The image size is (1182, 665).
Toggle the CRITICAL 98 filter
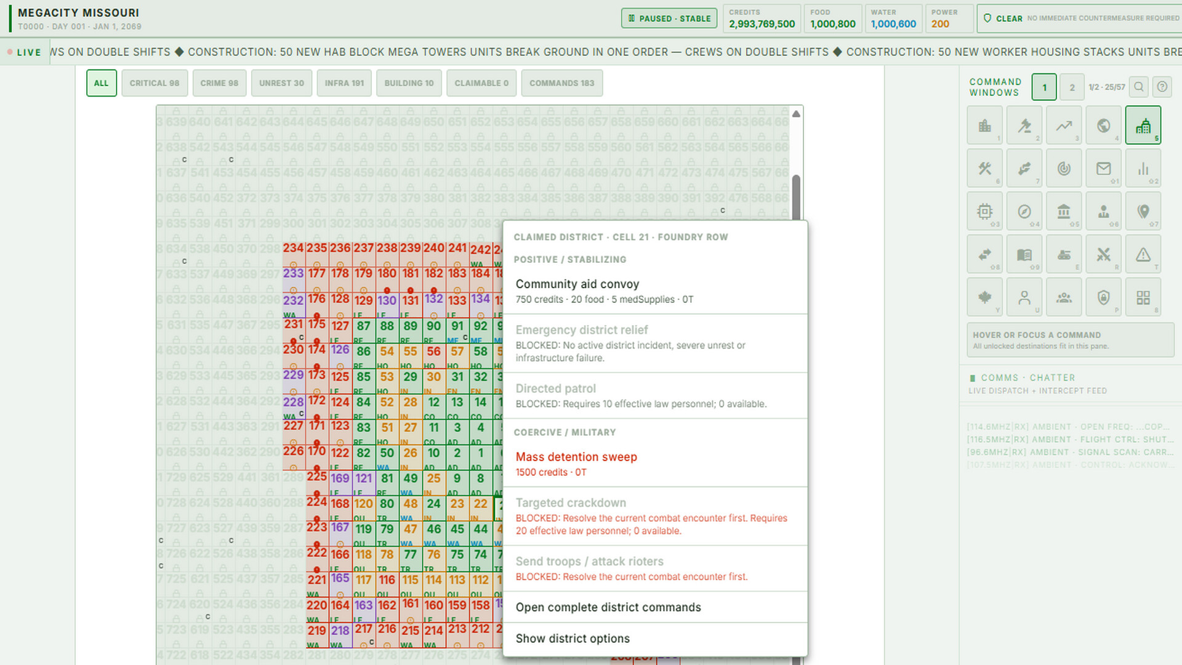click(155, 83)
